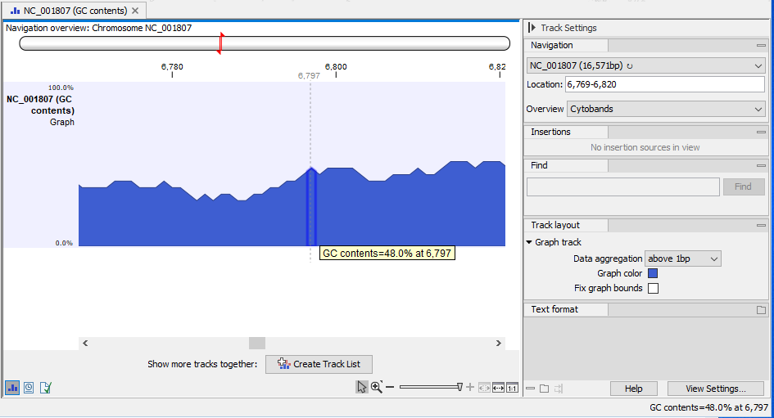The image size is (774, 418).
Task: Open the element info icon with checkmark
Action: click(46, 388)
